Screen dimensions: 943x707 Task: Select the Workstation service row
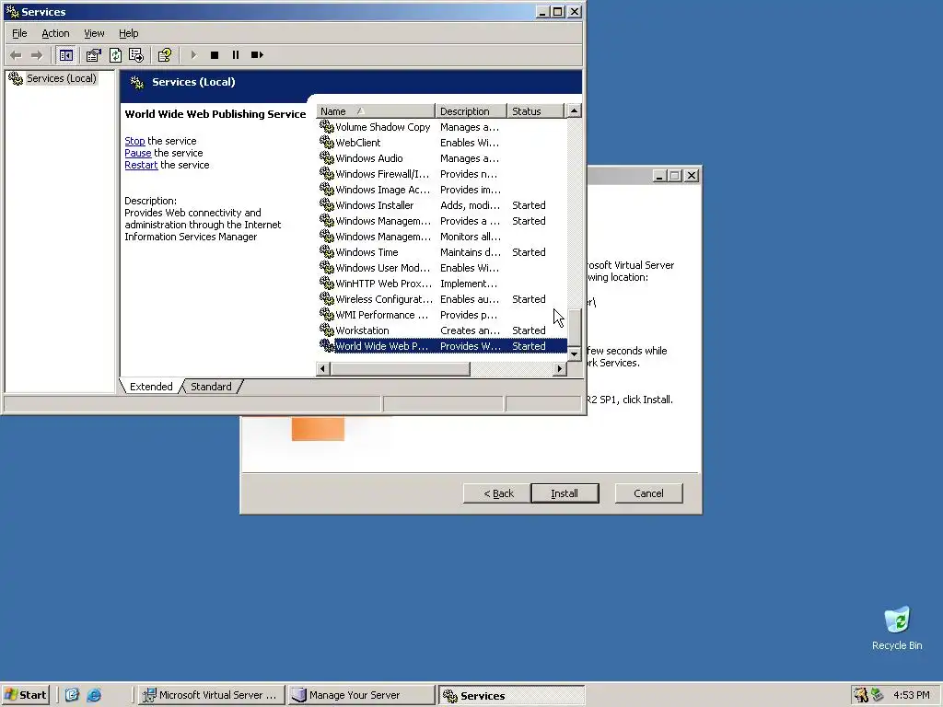click(x=442, y=330)
